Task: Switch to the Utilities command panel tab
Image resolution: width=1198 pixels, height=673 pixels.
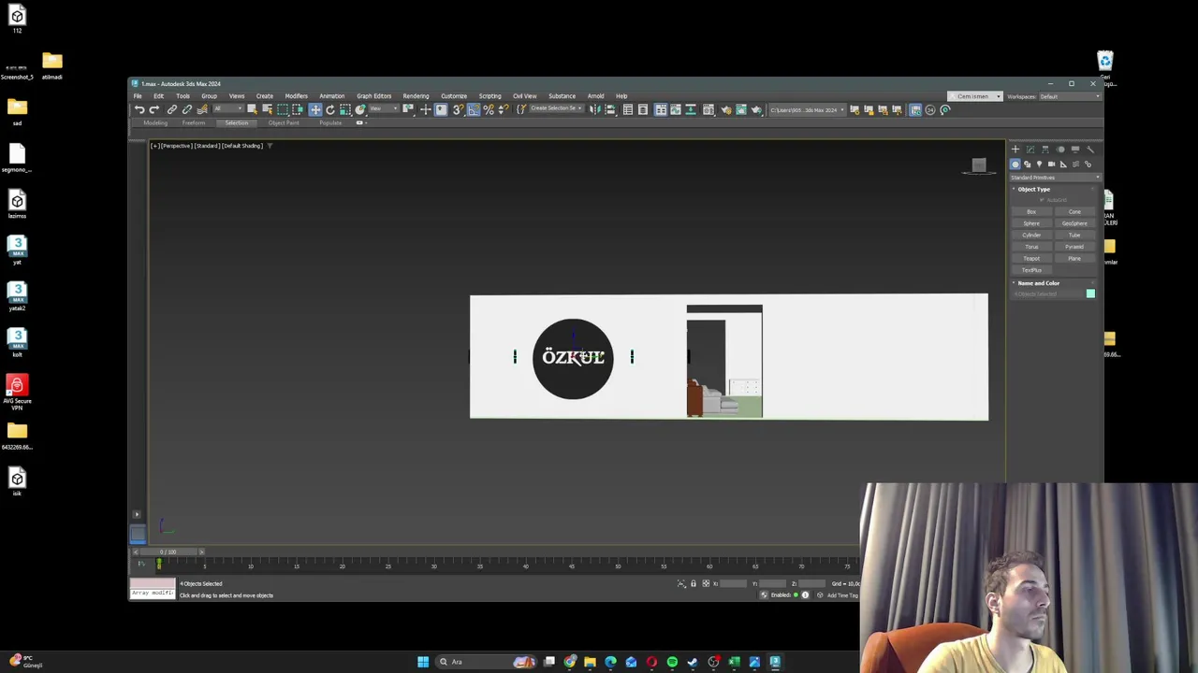Action: (x=1090, y=149)
